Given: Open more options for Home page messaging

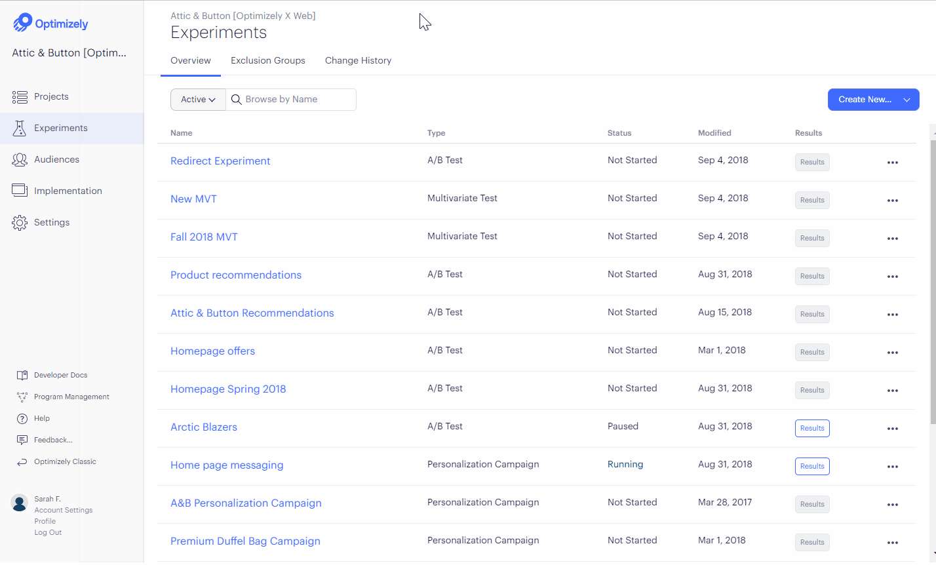Looking at the screenshot, I should click(x=892, y=467).
